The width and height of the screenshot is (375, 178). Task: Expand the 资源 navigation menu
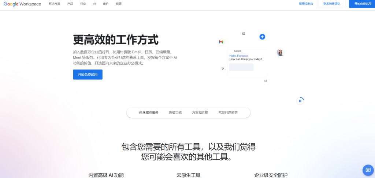[x=119, y=4]
